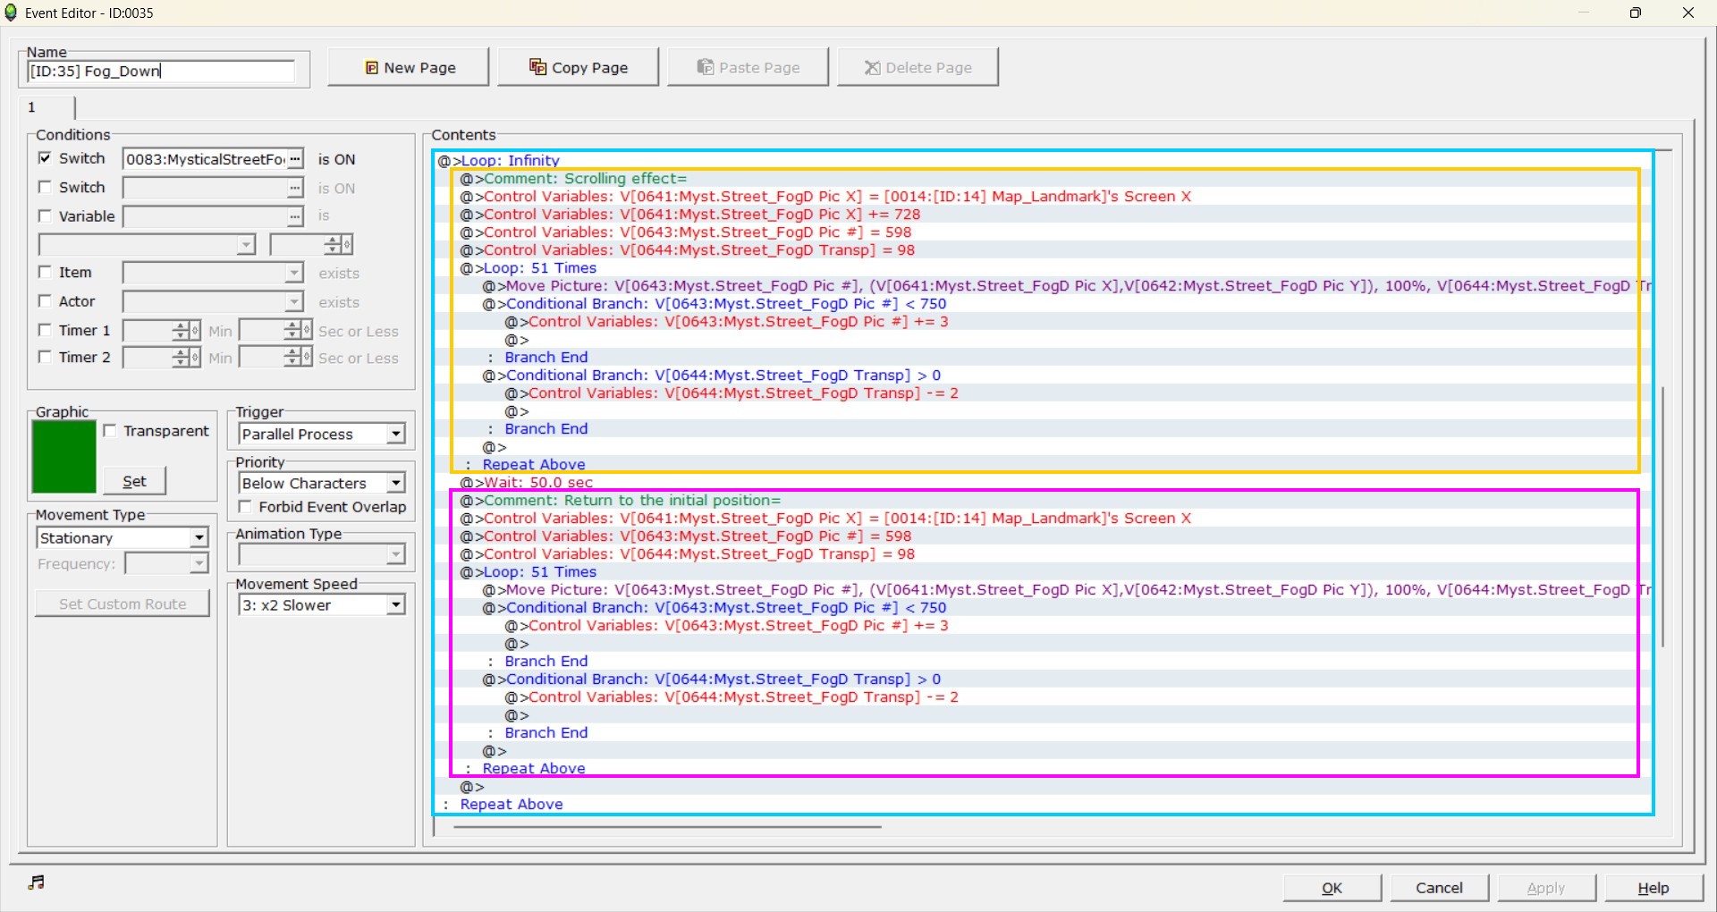This screenshot has width=1717, height=912.
Task: Enable the Actor condition checkbox
Action: (x=45, y=301)
